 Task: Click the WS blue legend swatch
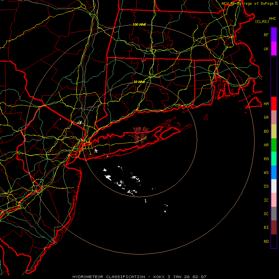point(274,172)
